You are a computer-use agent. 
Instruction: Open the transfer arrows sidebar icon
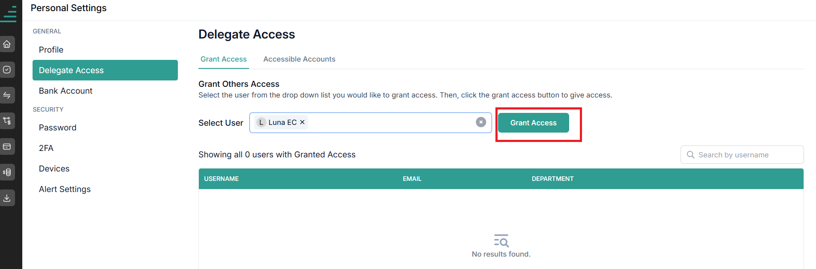click(x=7, y=95)
